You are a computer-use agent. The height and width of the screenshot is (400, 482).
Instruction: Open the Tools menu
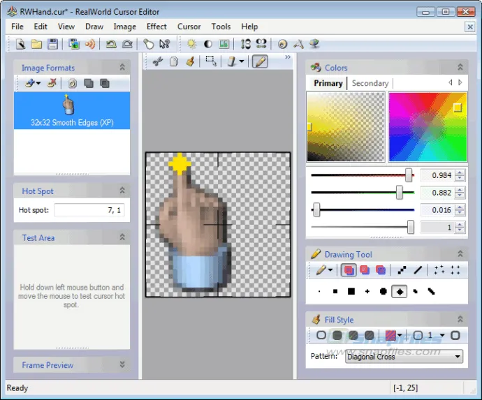pyautogui.click(x=221, y=27)
